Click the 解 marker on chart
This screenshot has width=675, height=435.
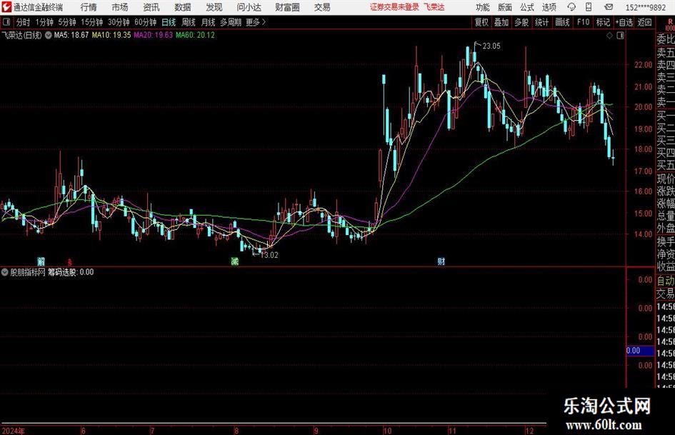point(41,261)
